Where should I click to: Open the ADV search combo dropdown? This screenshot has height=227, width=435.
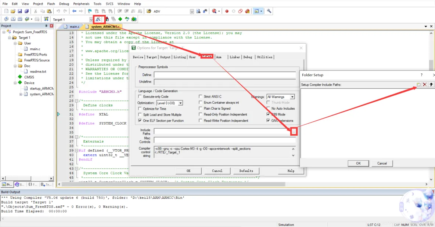pos(192,11)
